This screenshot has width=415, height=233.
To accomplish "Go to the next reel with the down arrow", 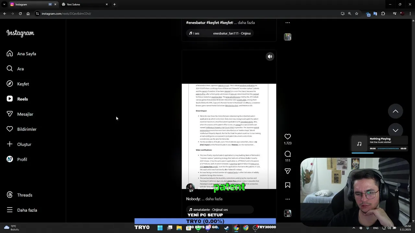I will pos(396,130).
